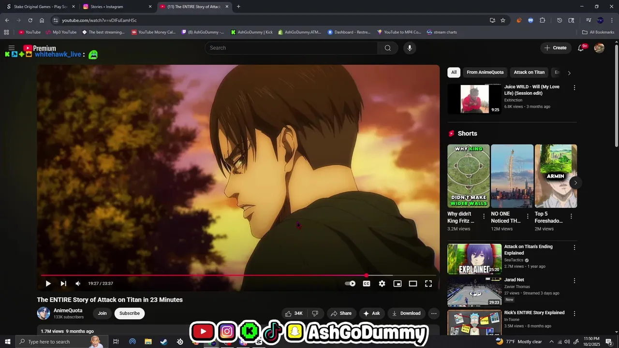Open the Share dialog
619x348 pixels.
[341, 313]
